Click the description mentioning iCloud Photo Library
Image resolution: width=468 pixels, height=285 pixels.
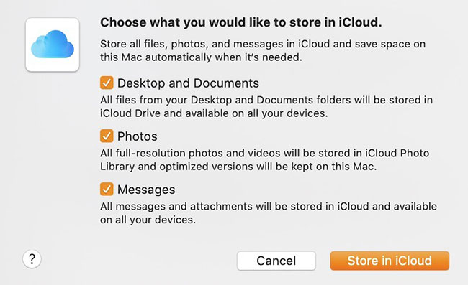coord(264,160)
